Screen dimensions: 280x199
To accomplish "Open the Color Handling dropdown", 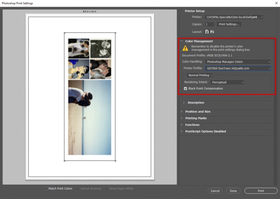I will [x=238, y=62].
